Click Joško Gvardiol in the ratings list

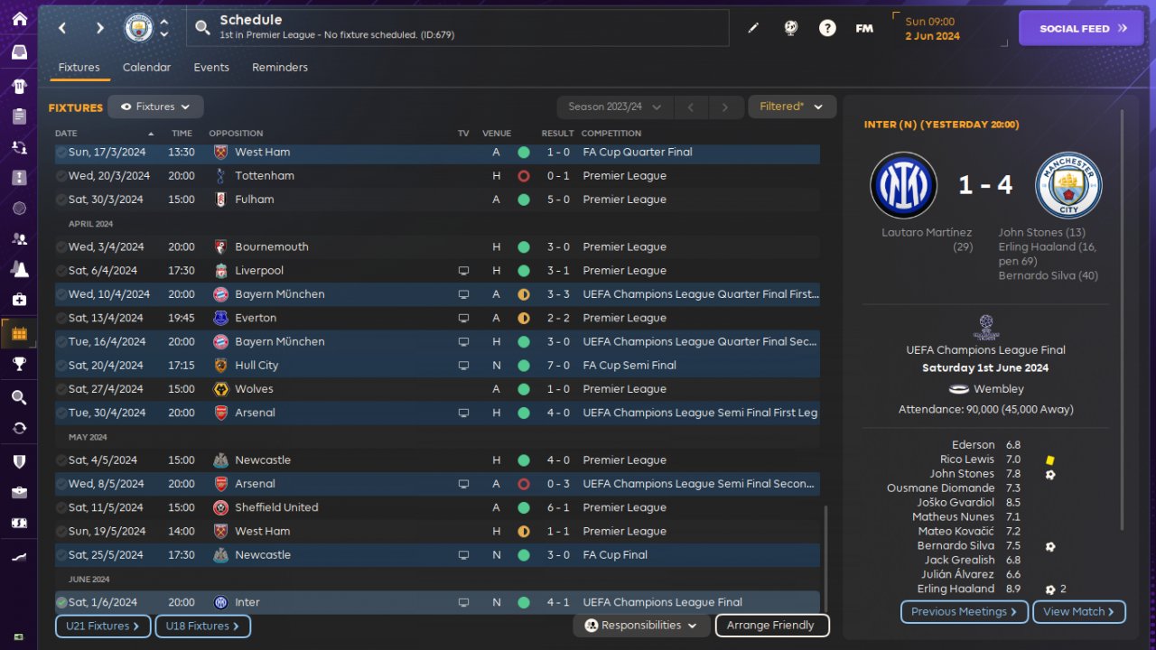point(956,502)
